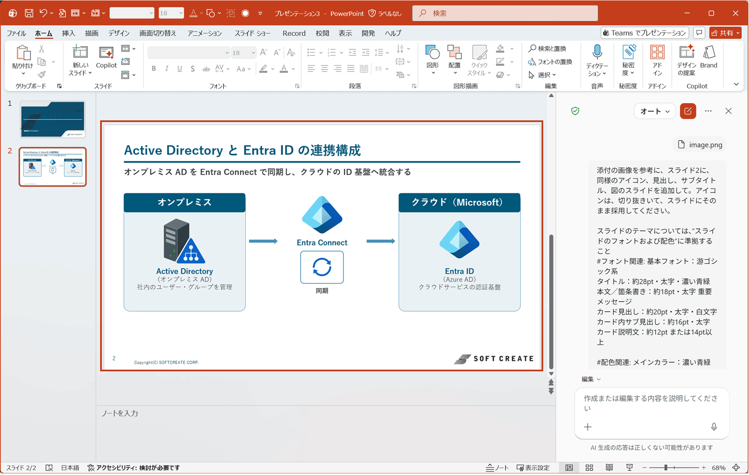Open the Sensitivity (秘密度) label menu

coord(628,60)
